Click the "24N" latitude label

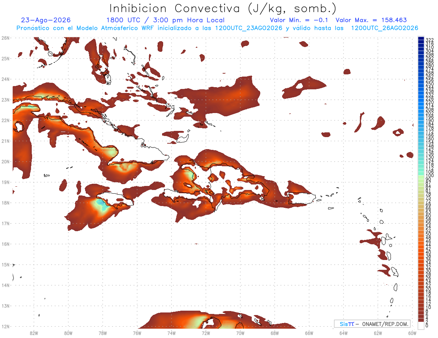[x=5, y=79]
